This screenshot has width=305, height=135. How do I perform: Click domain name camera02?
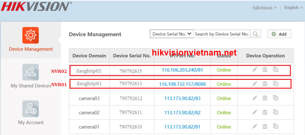(89, 112)
